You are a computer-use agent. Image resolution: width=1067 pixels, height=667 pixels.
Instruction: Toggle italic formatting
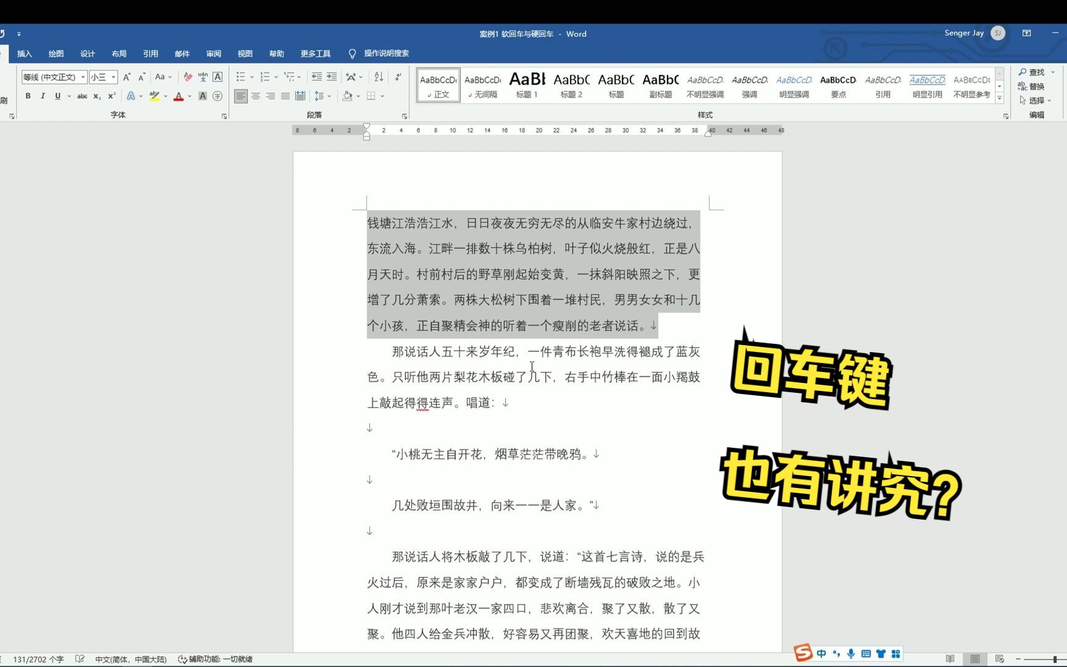(x=43, y=96)
